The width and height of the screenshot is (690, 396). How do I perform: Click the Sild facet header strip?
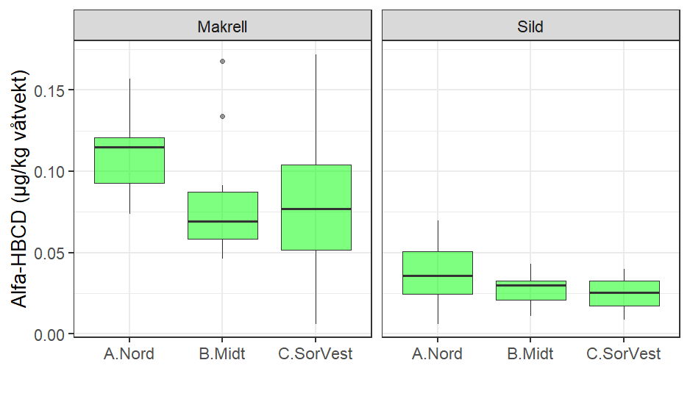[x=530, y=26]
